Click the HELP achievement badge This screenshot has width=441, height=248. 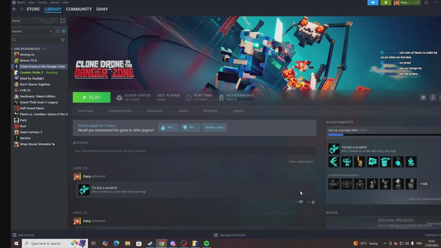pyautogui.click(x=372, y=162)
